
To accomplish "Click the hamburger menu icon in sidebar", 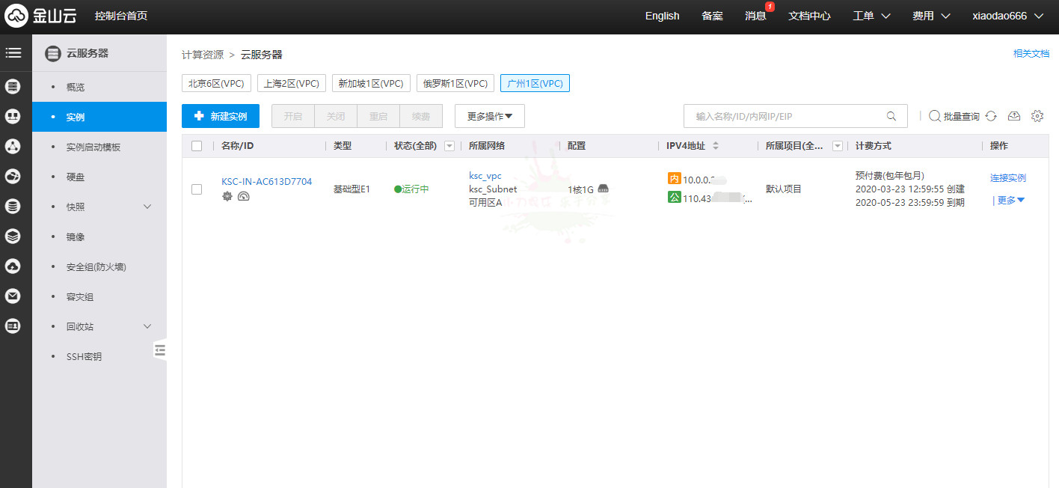I will [x=13, y=53].
